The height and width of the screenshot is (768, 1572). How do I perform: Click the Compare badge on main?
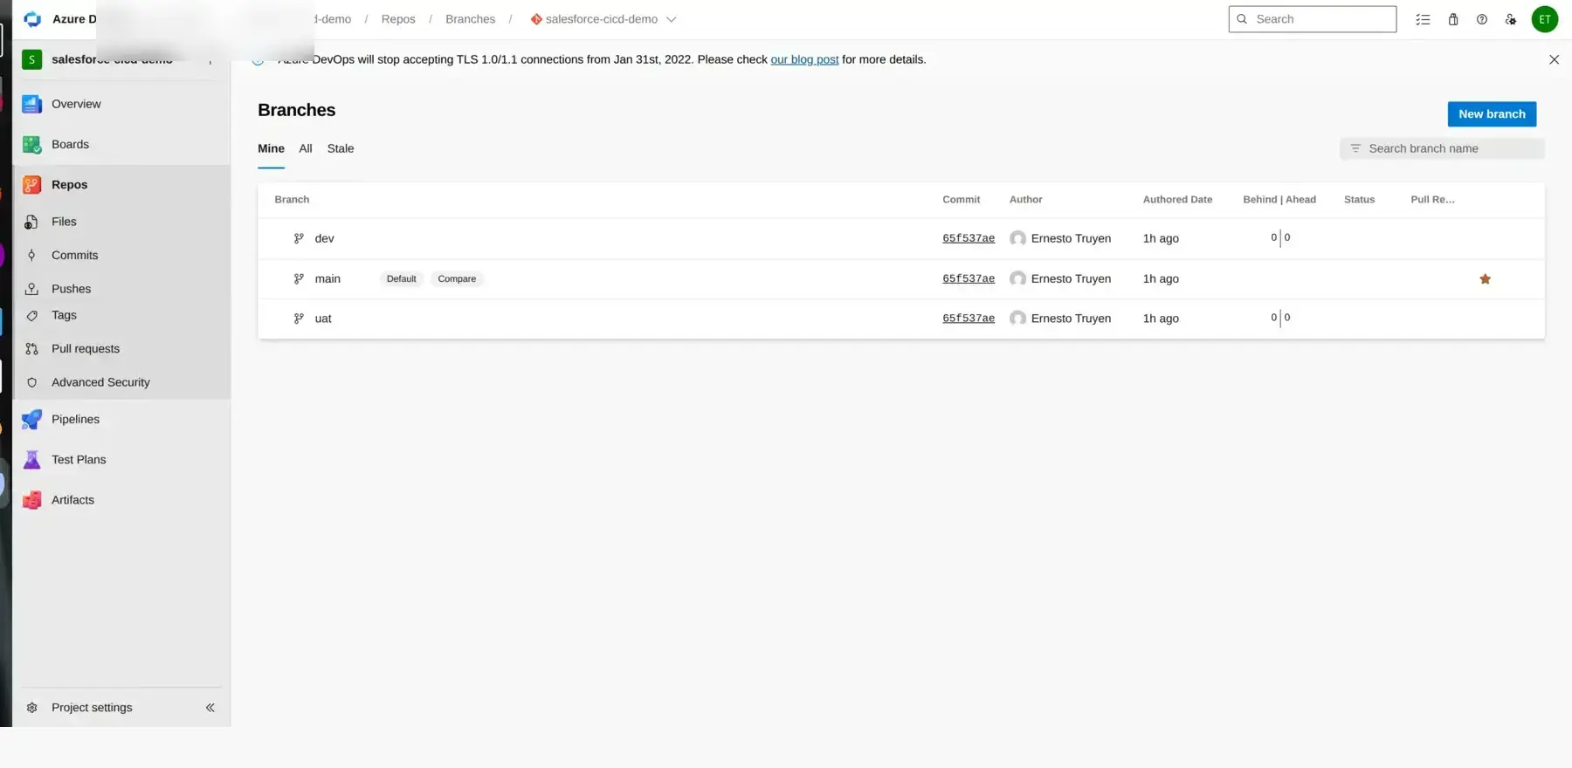tap(457, 278)
